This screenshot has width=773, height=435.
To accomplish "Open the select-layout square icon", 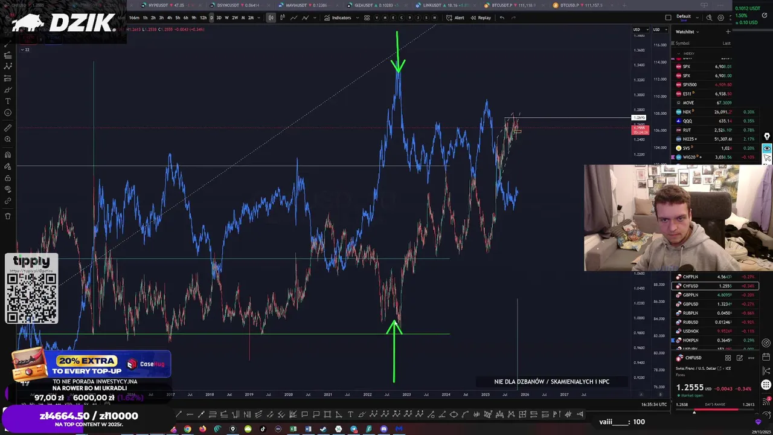I will pyautogui.click(x=668, y=18).
